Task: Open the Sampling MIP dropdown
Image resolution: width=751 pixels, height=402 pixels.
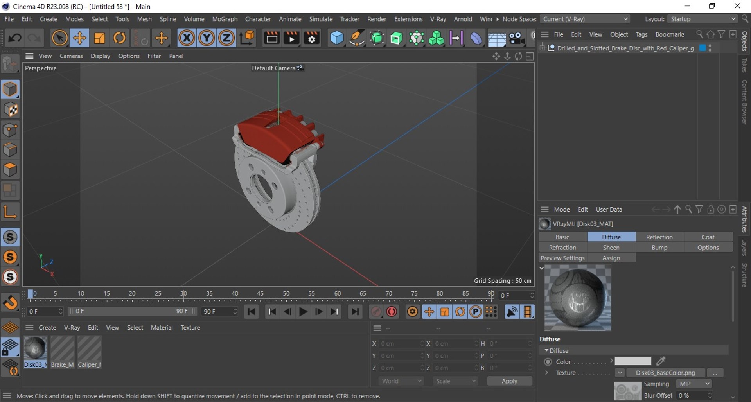Action: [694, 384]
